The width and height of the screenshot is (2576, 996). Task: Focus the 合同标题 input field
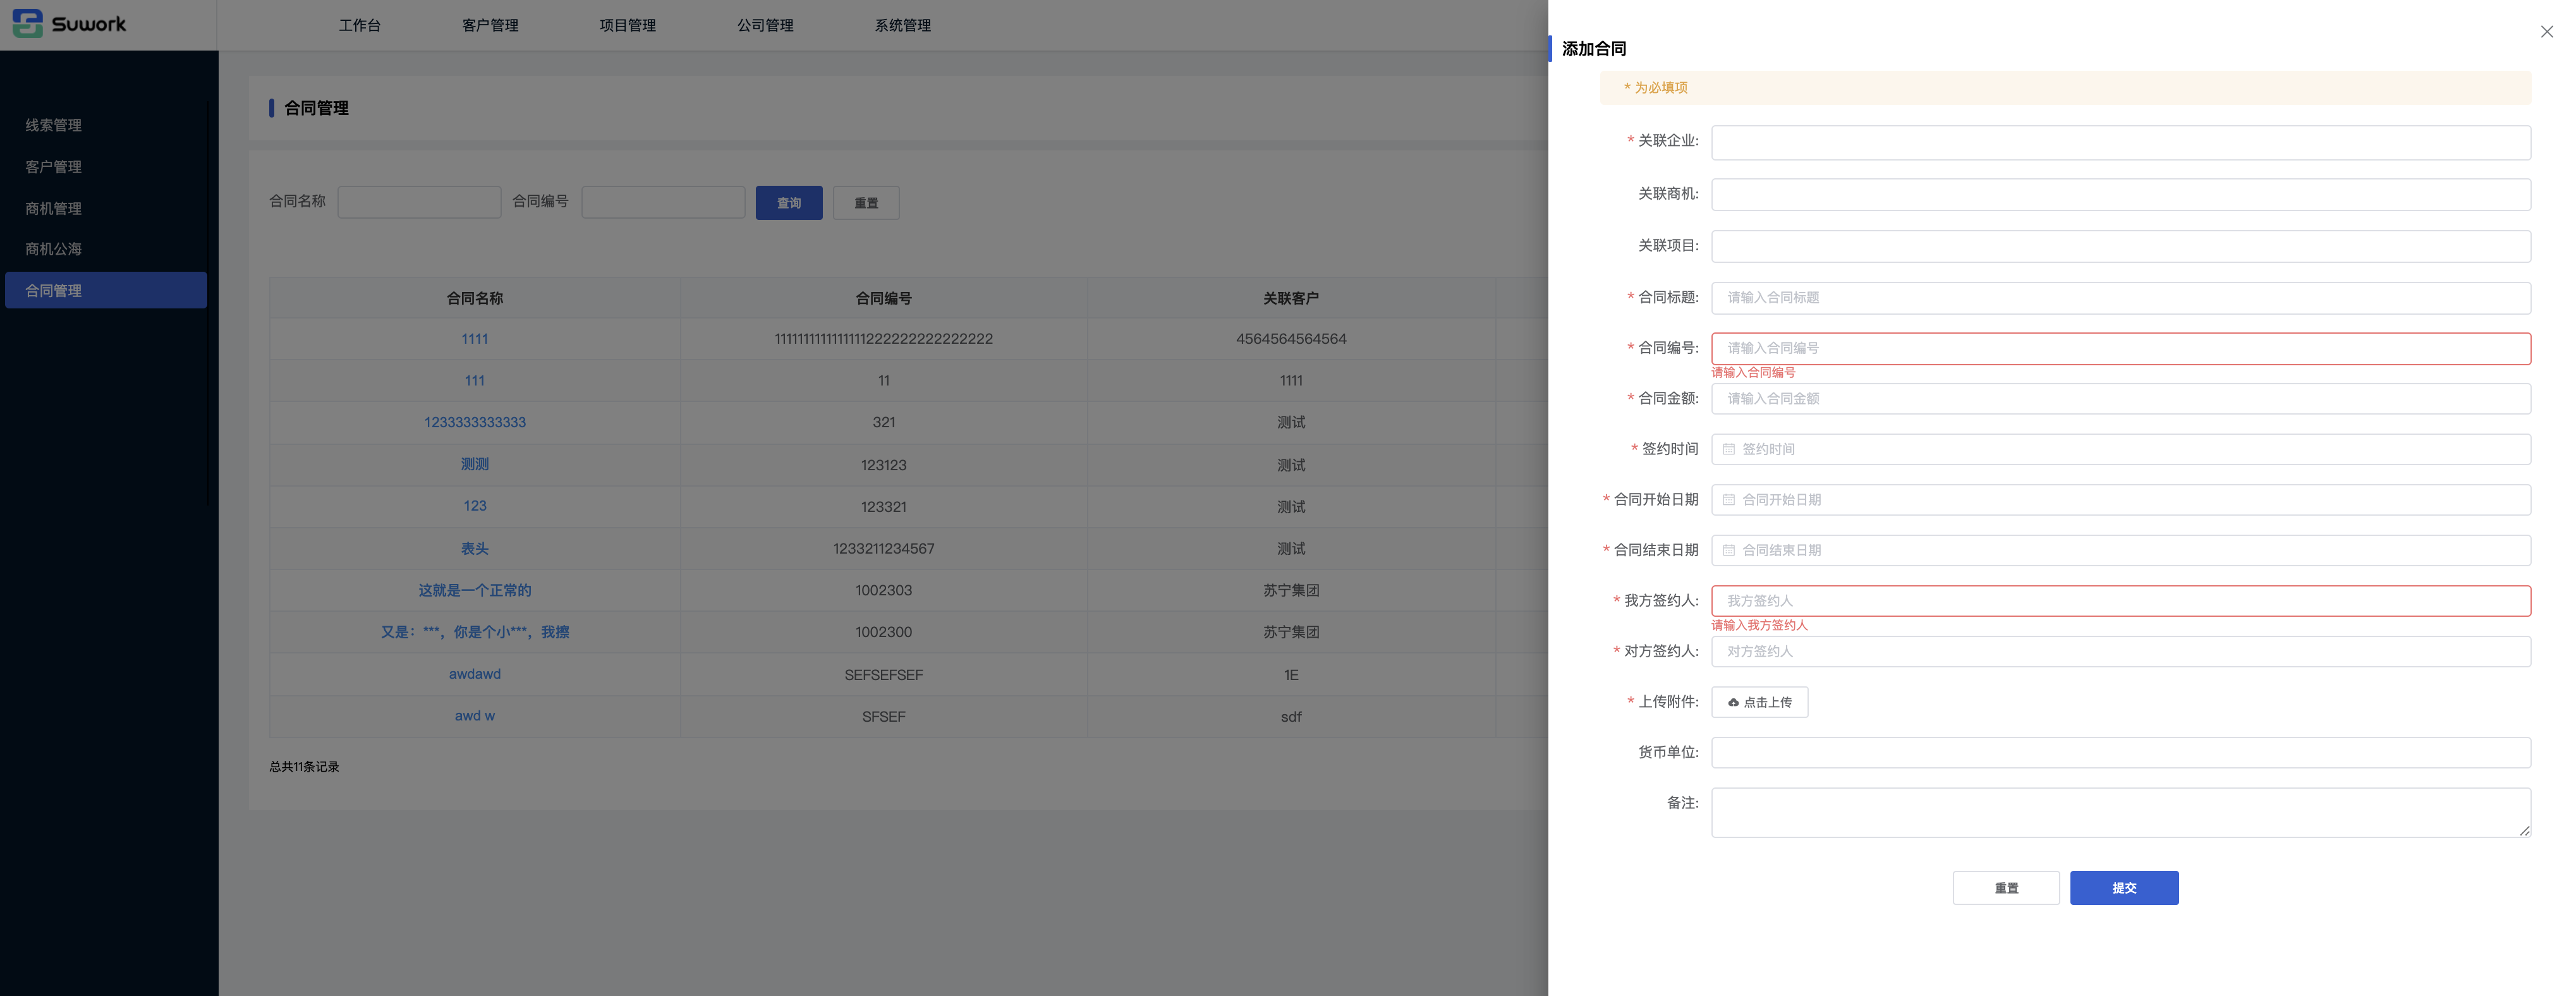point(2120,298)
